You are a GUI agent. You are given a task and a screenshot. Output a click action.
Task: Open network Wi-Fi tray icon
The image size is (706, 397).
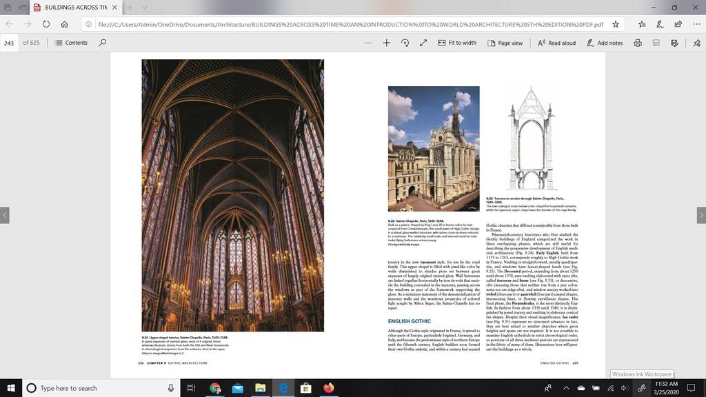[x=611, y=388]
